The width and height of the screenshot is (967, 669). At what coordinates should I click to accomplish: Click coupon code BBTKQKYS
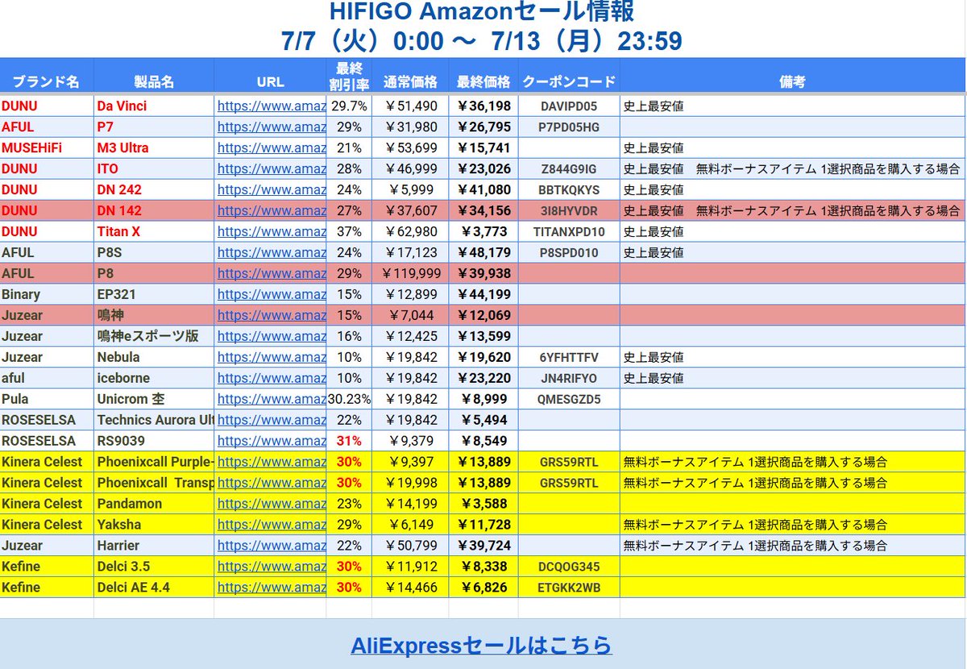pyautogui.click(x=569, y=189)
